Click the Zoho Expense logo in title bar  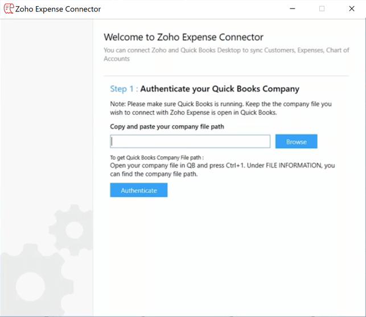8,9
